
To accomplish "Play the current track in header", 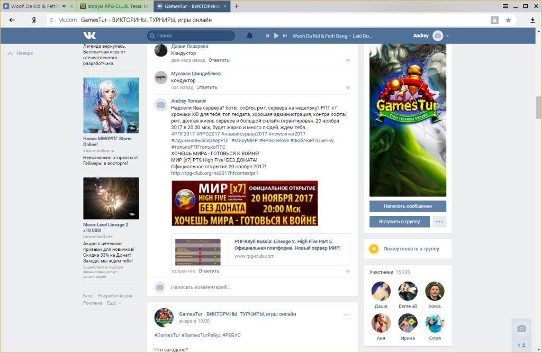I will click(276, 35).
